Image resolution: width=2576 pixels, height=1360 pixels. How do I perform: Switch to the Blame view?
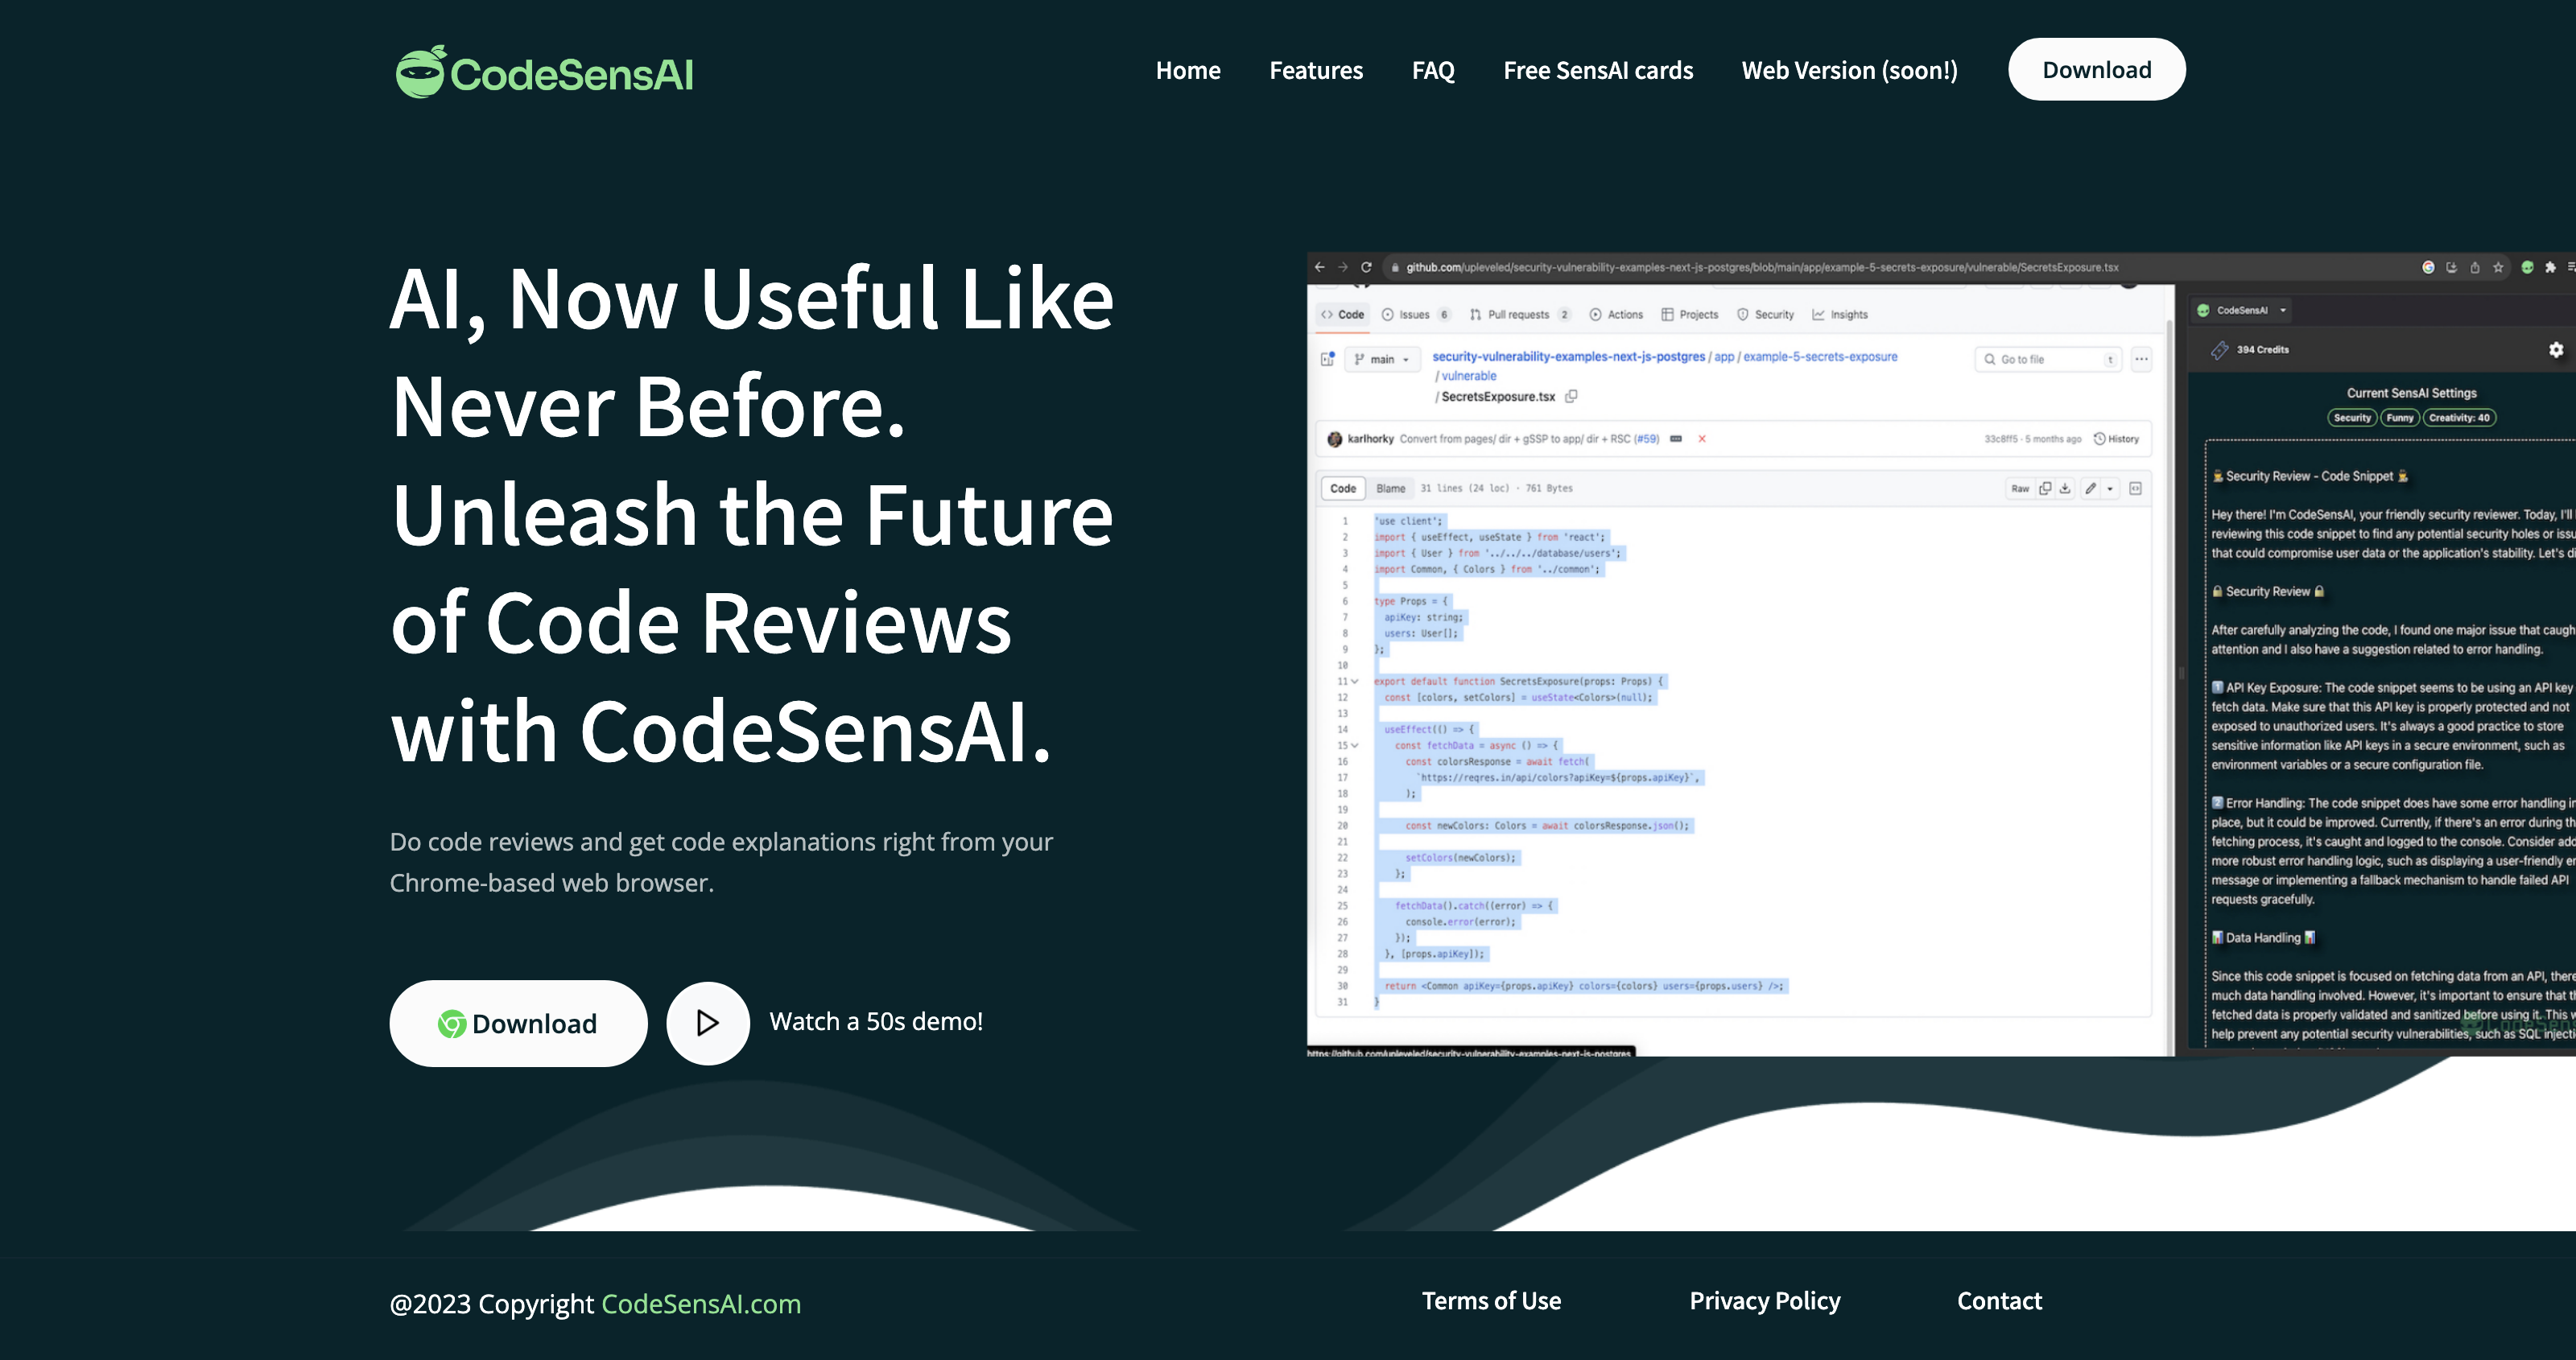coord(1390,488)
